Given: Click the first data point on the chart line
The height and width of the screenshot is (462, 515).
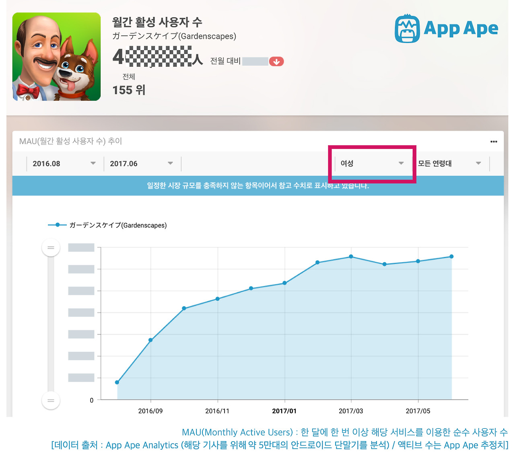Looking at the screenshot, I should coord(117,382).
